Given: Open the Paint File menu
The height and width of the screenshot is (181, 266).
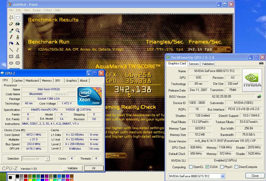Looking at the screenshot, I should click(x=11, y=10).
